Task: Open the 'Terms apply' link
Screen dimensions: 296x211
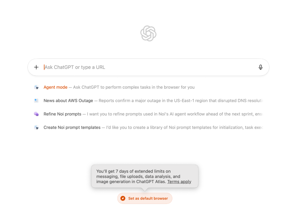Action: [x=179, y=181]
